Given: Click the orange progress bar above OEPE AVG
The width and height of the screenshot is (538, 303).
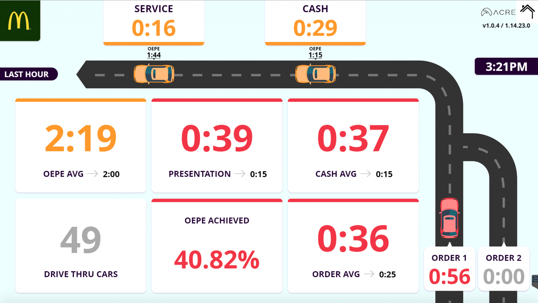Looking at the screenshot, I should click(80, 100).
